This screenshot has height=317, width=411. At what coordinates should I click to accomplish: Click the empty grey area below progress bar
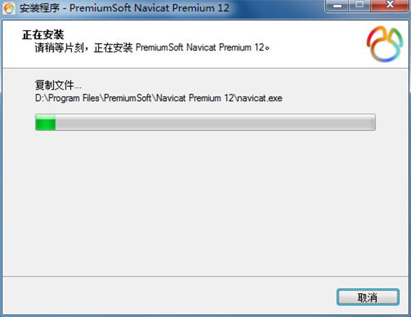click(x=206, y=202)
